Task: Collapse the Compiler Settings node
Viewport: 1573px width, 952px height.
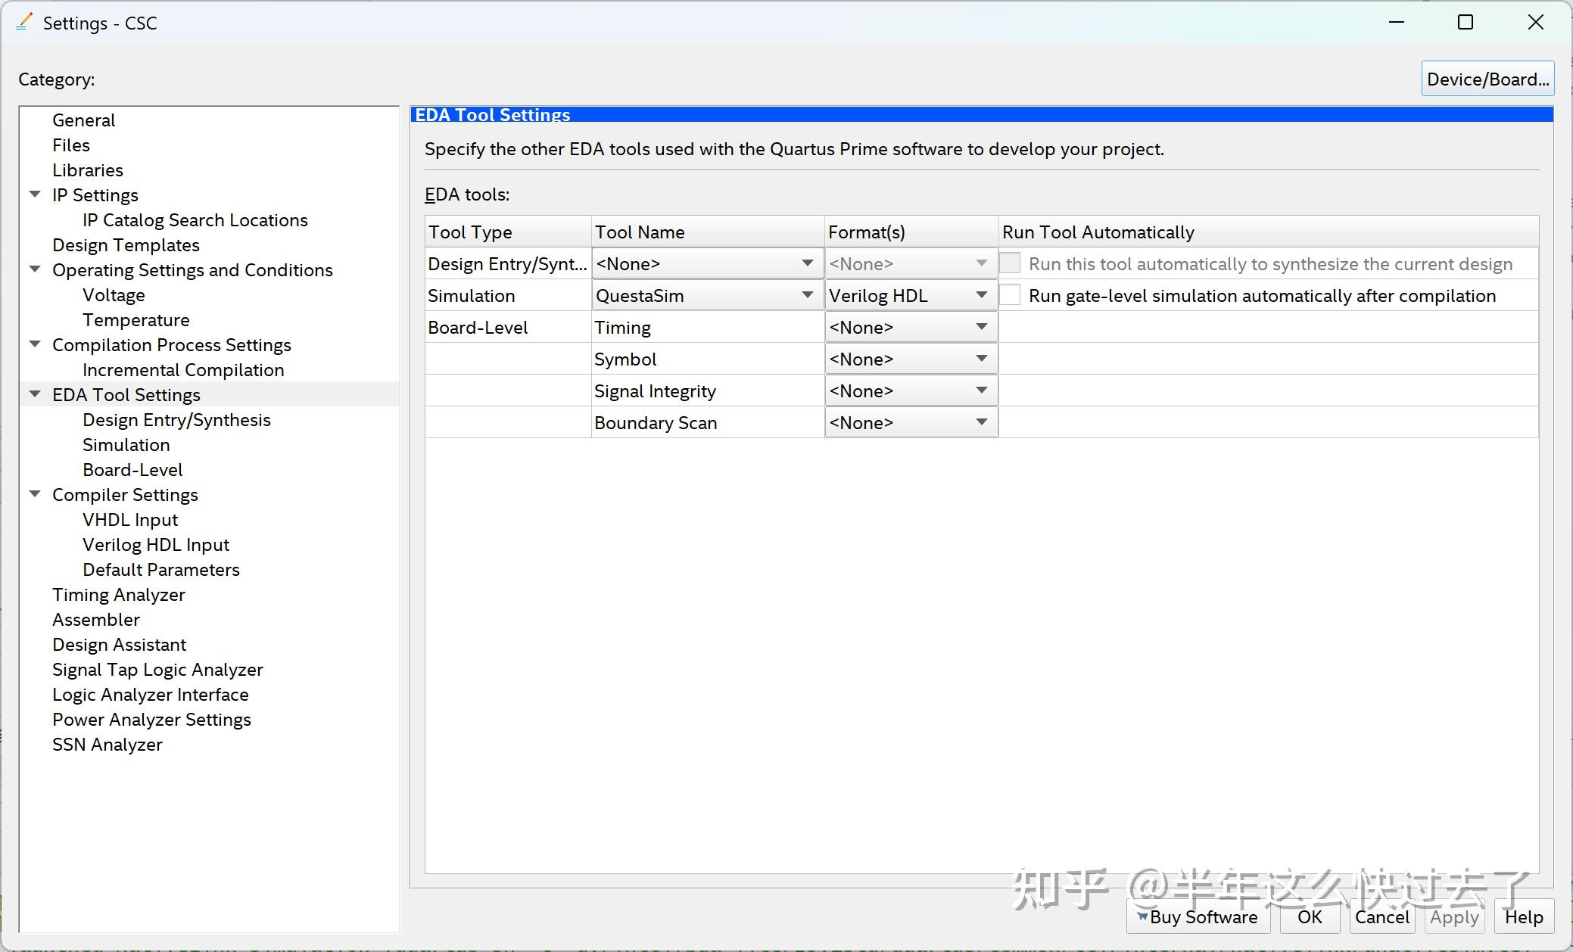Action: tap(35, 494)
